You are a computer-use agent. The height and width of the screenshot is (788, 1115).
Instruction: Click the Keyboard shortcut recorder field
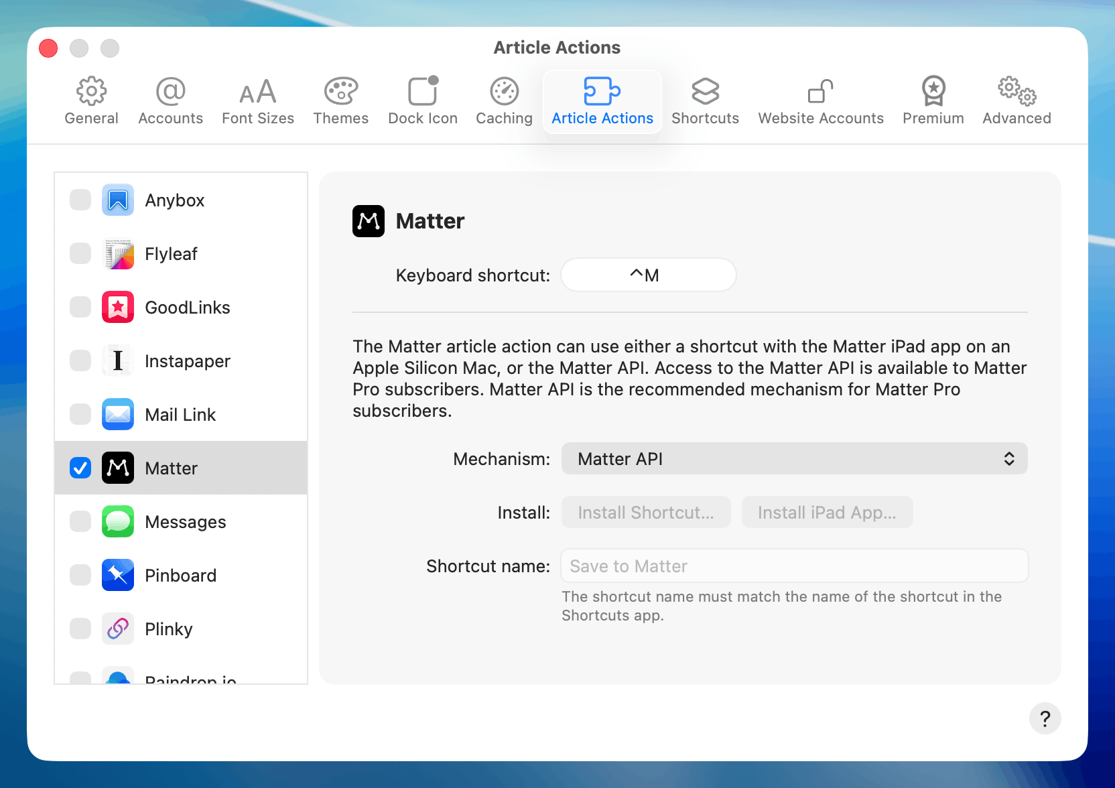click(648, 275)
